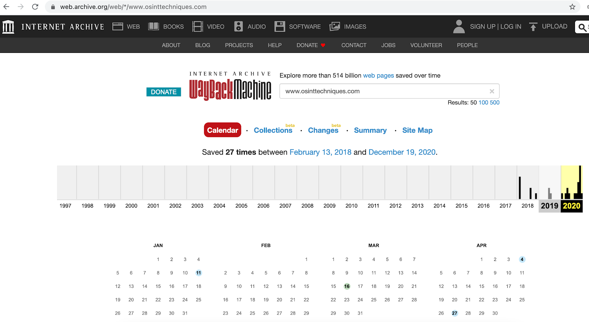Select year 2020 on the timeline

(572, 206)
